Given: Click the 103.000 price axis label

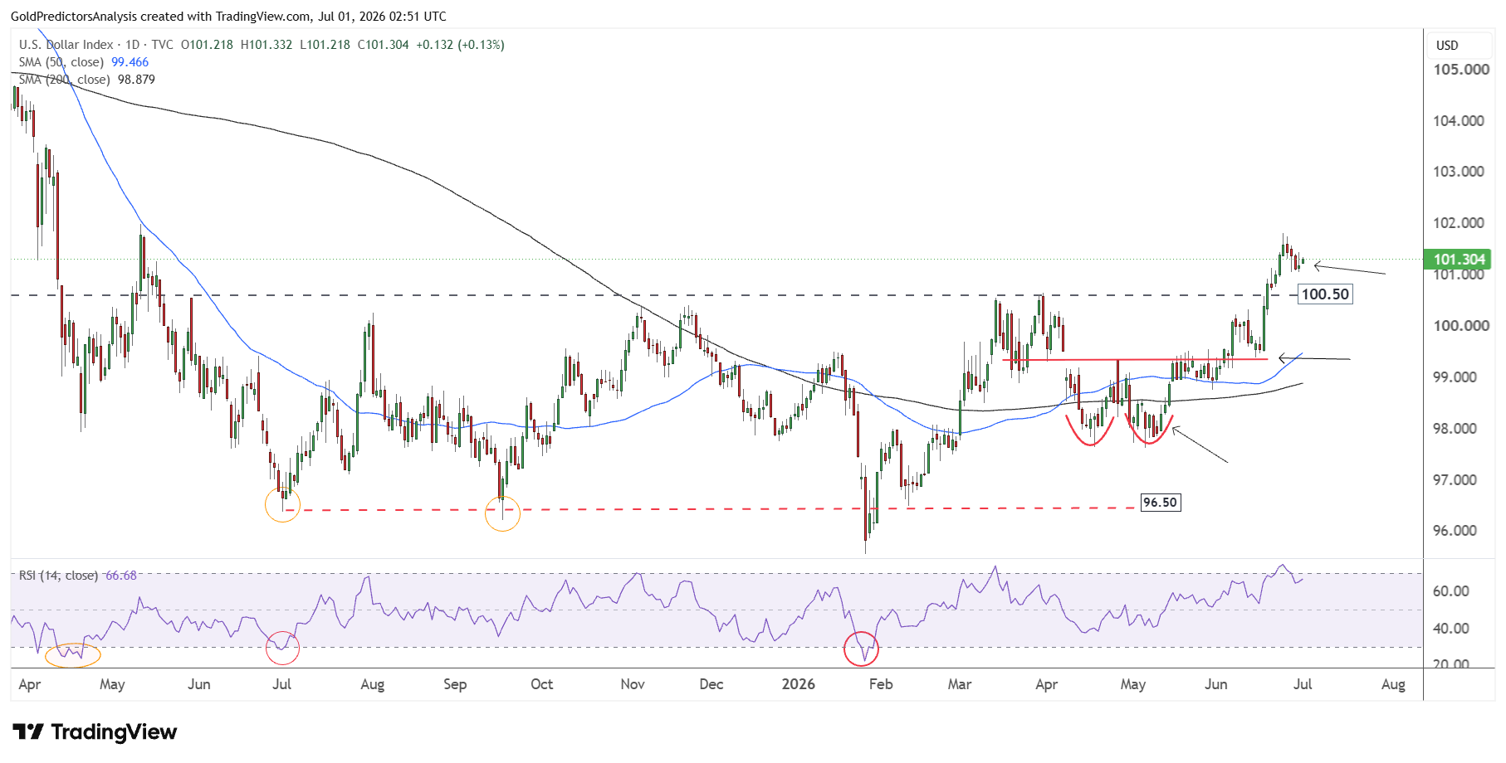Looking at the screenshot, I should point(1458,172).
